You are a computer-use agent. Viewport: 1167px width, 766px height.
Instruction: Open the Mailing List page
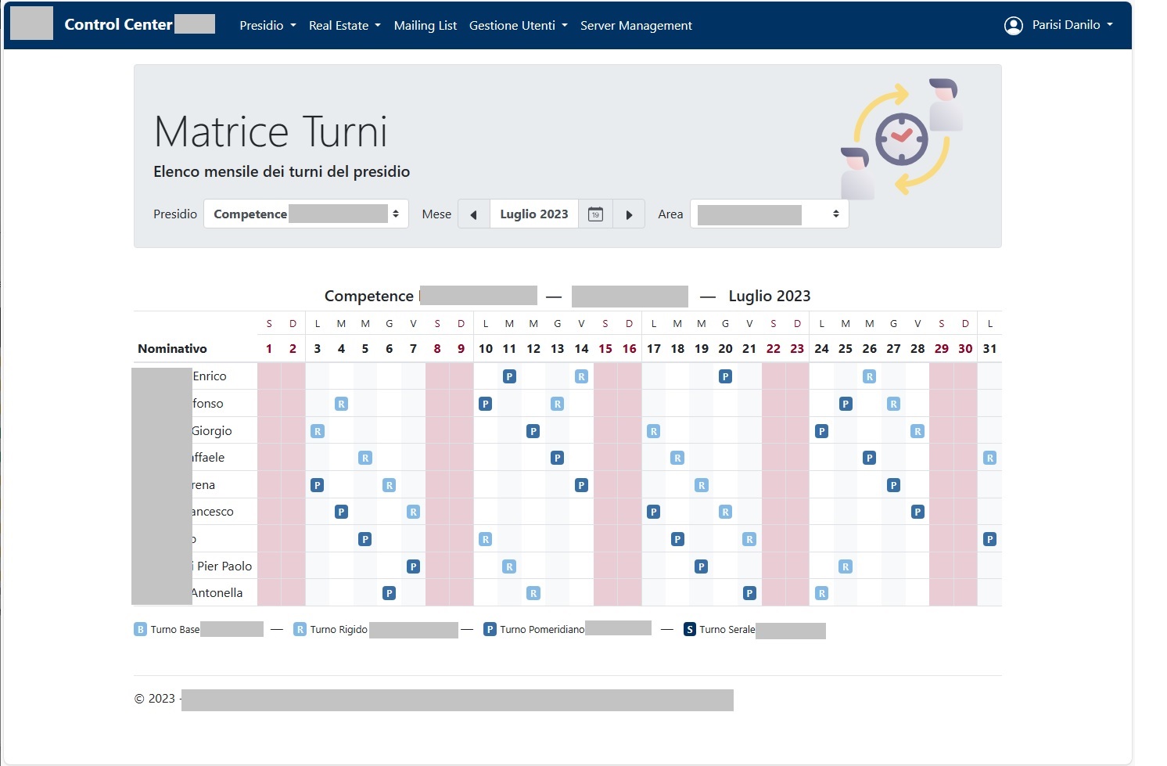coord(425,26)
